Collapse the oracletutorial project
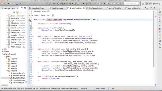Image resolution: width=162 pixels, height=91 pixels. pyautogui.click(x=3, y=54)
